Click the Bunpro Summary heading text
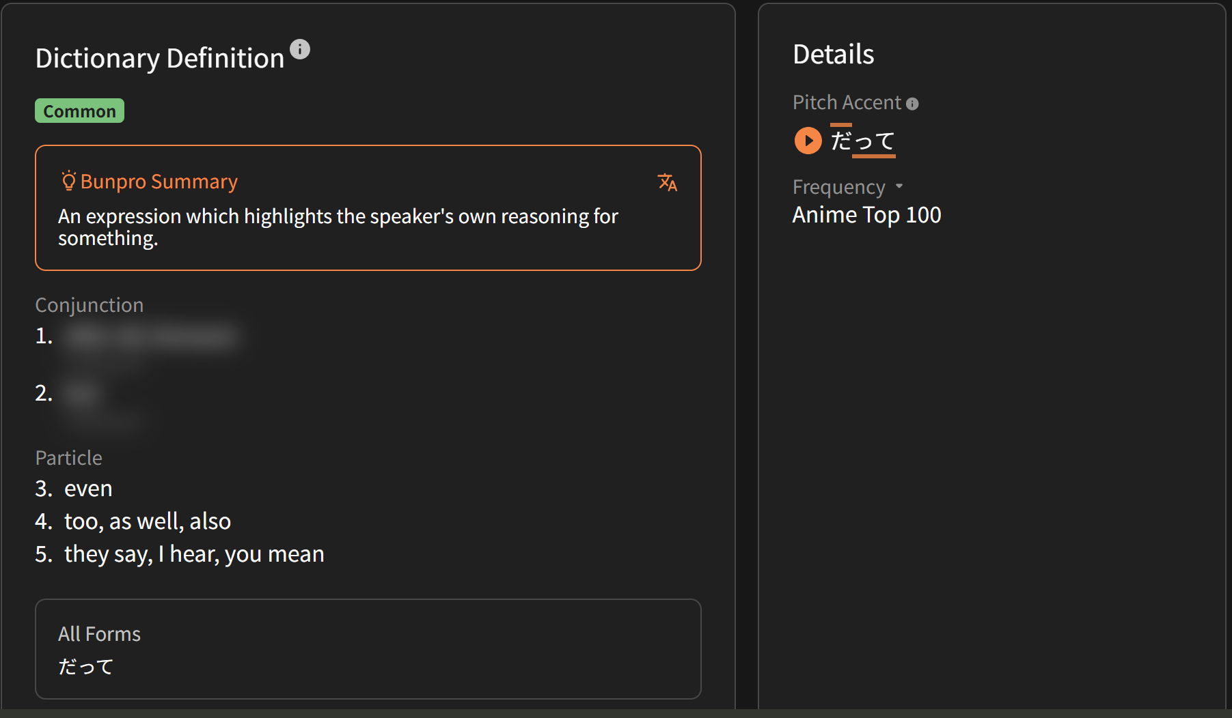Viewport: 1232px width, 718px height. tap(159, 182)
